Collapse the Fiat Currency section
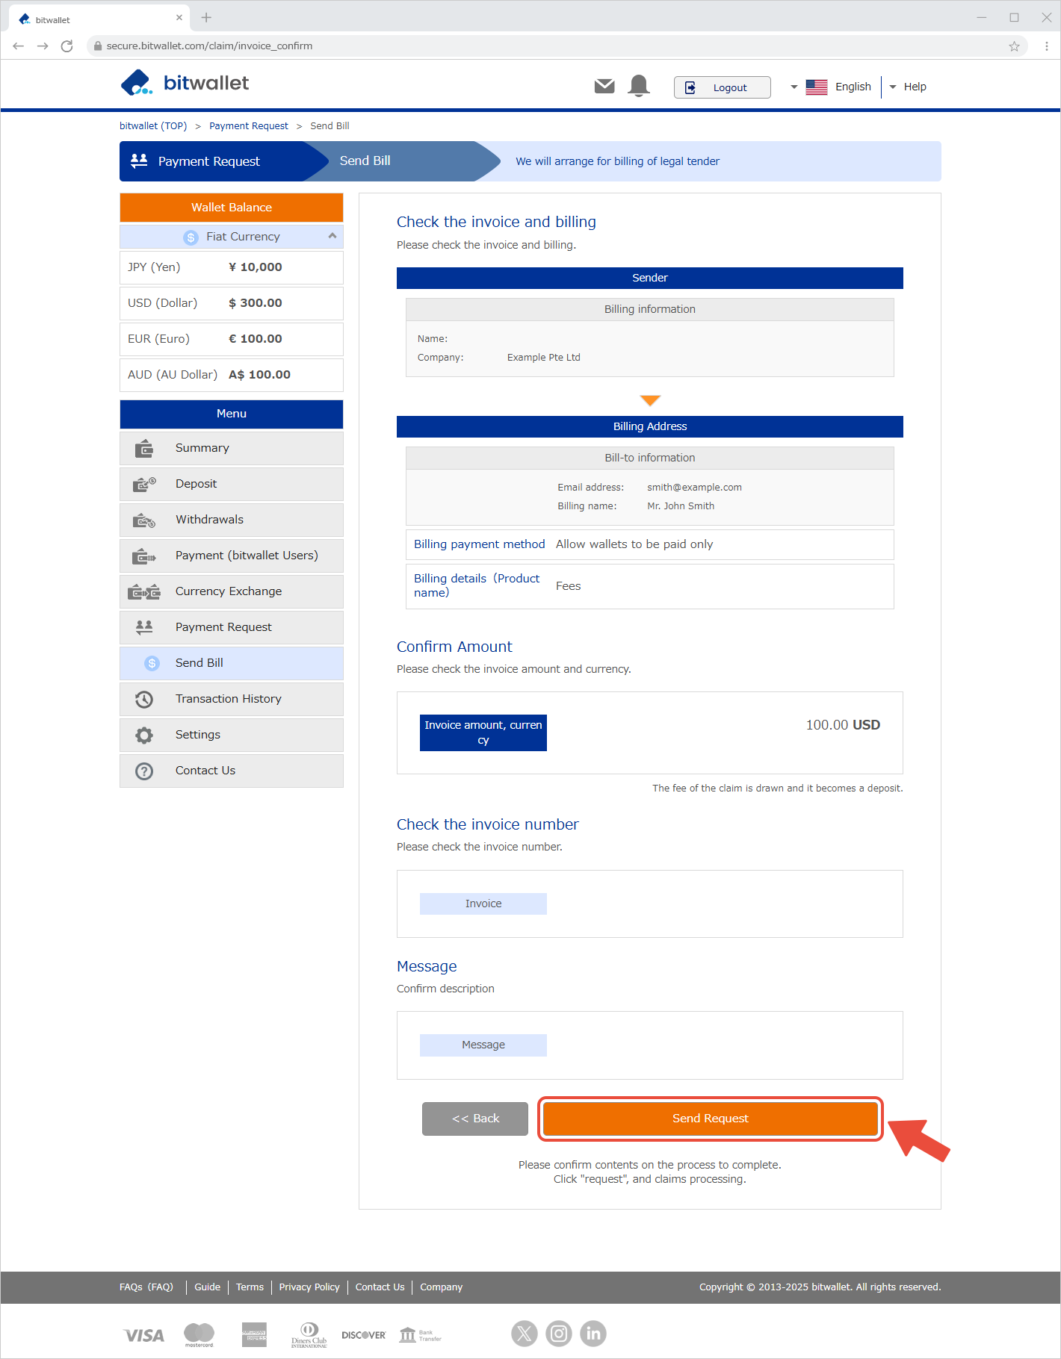Screen dimensions: 1061x1359 tap(332, 236)
